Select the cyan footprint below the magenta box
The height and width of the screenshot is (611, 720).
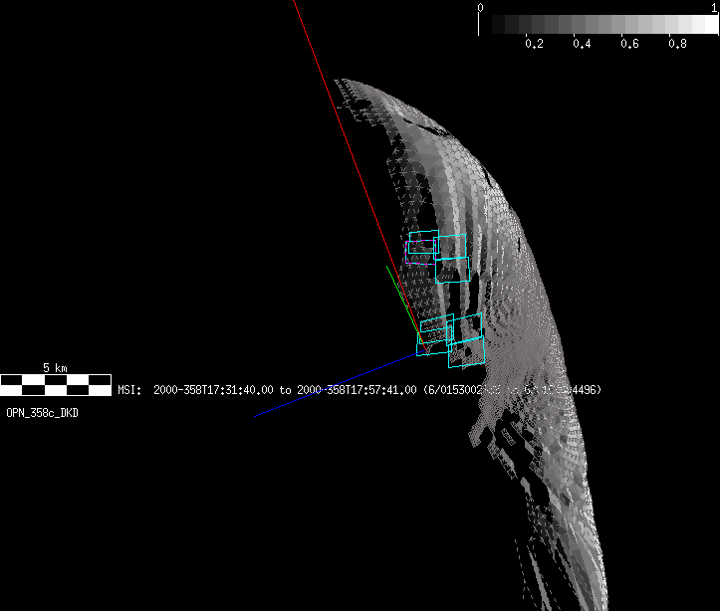tap(453, 269)
